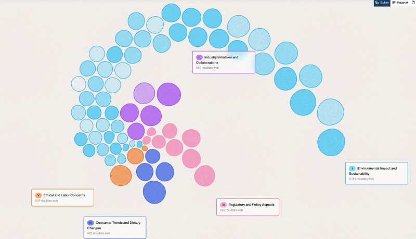Switch to the Bulles view tab
The width and height of the screenshot is (416, 239).
pos(382,3)
